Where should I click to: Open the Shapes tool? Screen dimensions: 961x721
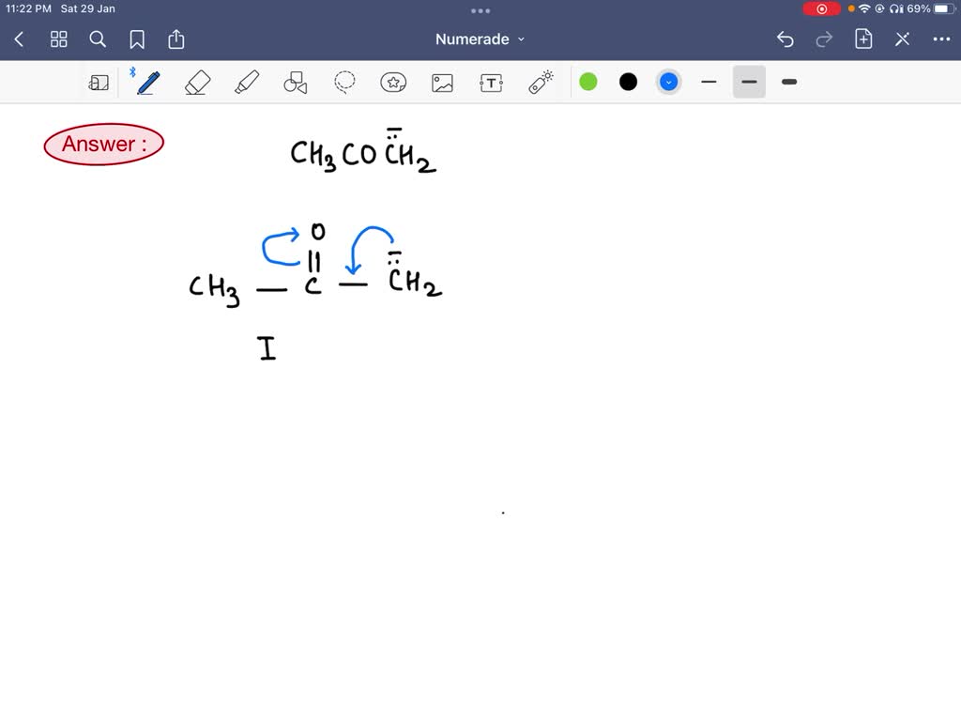tap(296, 82)
